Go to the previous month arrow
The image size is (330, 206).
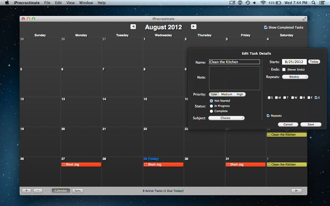(133, 27)
